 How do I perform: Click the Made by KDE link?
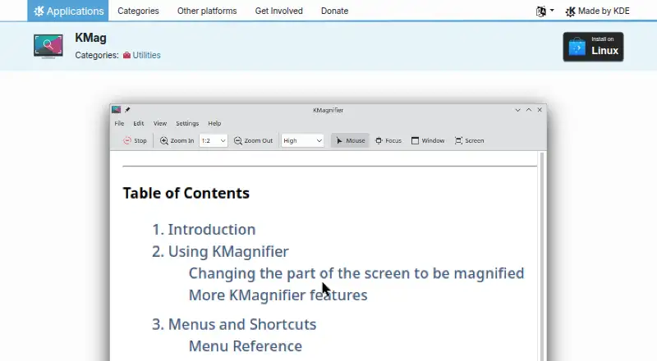pyautogui.click(x=598, y=11)
